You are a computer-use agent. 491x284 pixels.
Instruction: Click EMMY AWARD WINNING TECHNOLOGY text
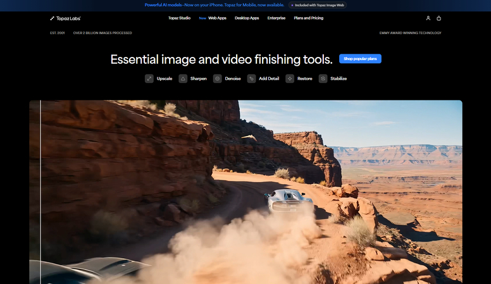pyautogui.click(x=410, y=33)
